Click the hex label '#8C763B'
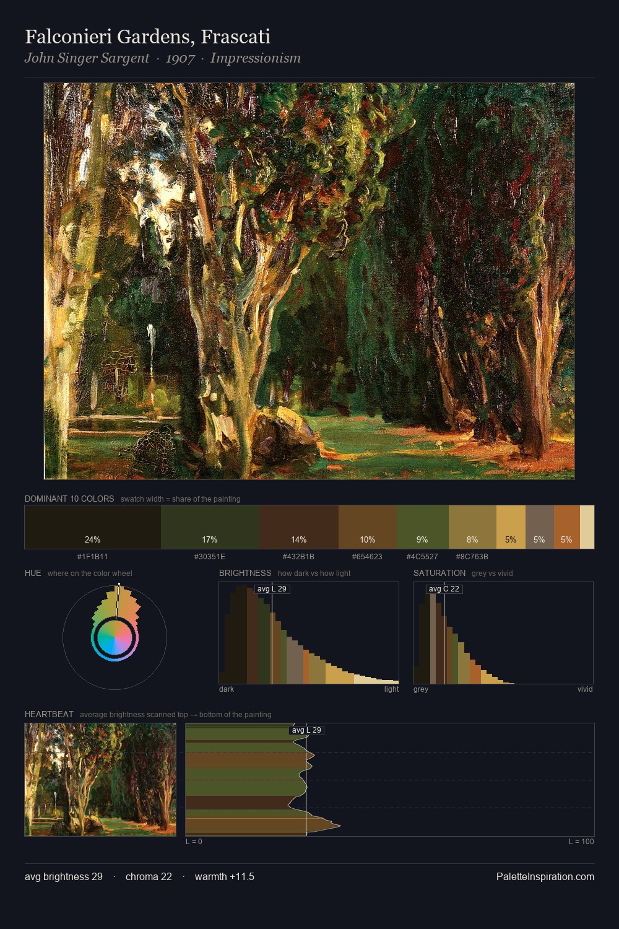The image size is (619, 929). (x=472, y=556)
